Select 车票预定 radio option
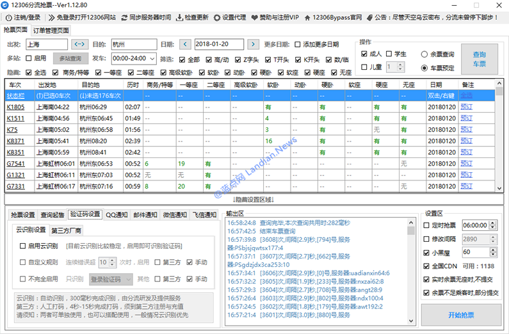The height and width of the screenshot is (334, 509). 424,68
